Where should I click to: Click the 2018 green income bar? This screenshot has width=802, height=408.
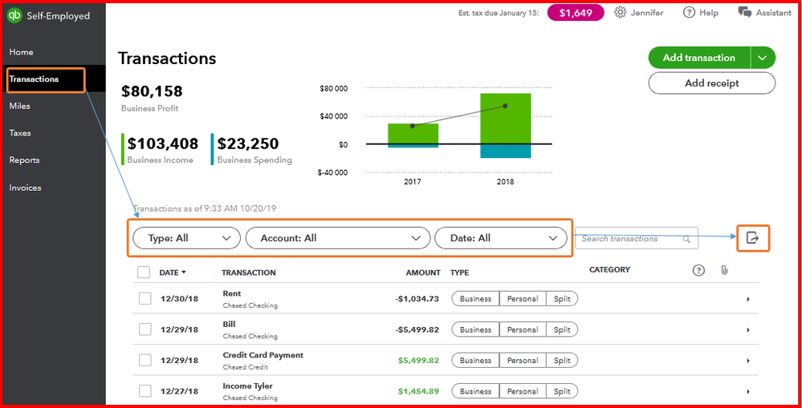pos(505,119)
